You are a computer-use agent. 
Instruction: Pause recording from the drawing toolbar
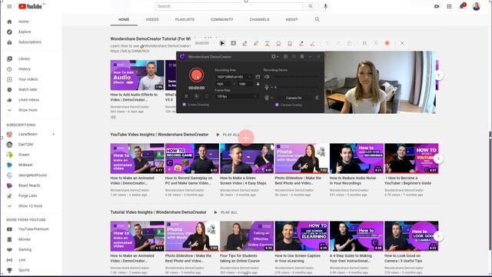(x=364, y=43)
